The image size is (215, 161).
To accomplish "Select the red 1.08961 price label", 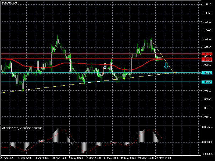I will click(206, 58).
